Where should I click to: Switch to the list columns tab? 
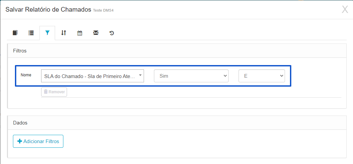tap(31, 33)
